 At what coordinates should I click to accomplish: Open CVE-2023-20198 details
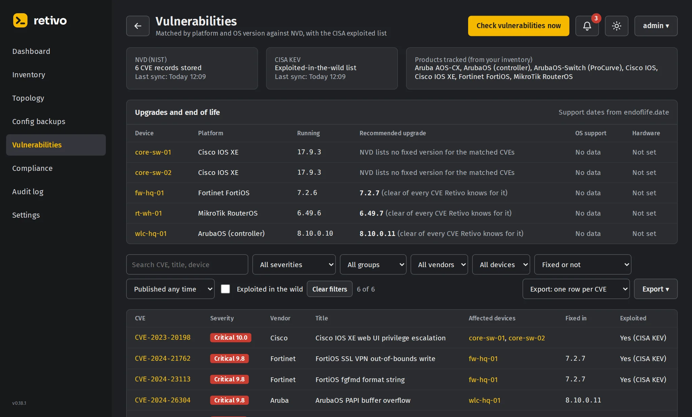coord(163,338)
